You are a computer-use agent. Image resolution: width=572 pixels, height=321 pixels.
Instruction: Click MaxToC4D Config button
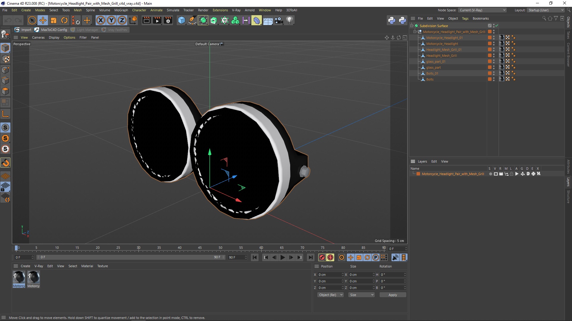pyautogui.click(x=51, y=30)
